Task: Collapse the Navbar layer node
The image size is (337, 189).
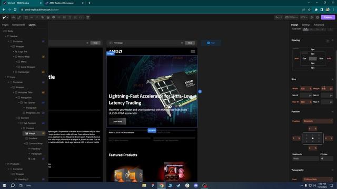Action: click(x=6, y=36)
